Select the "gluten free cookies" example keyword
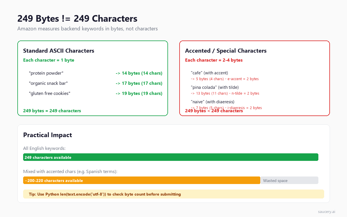The image size is (347, 217). click(x=49, y=93)
